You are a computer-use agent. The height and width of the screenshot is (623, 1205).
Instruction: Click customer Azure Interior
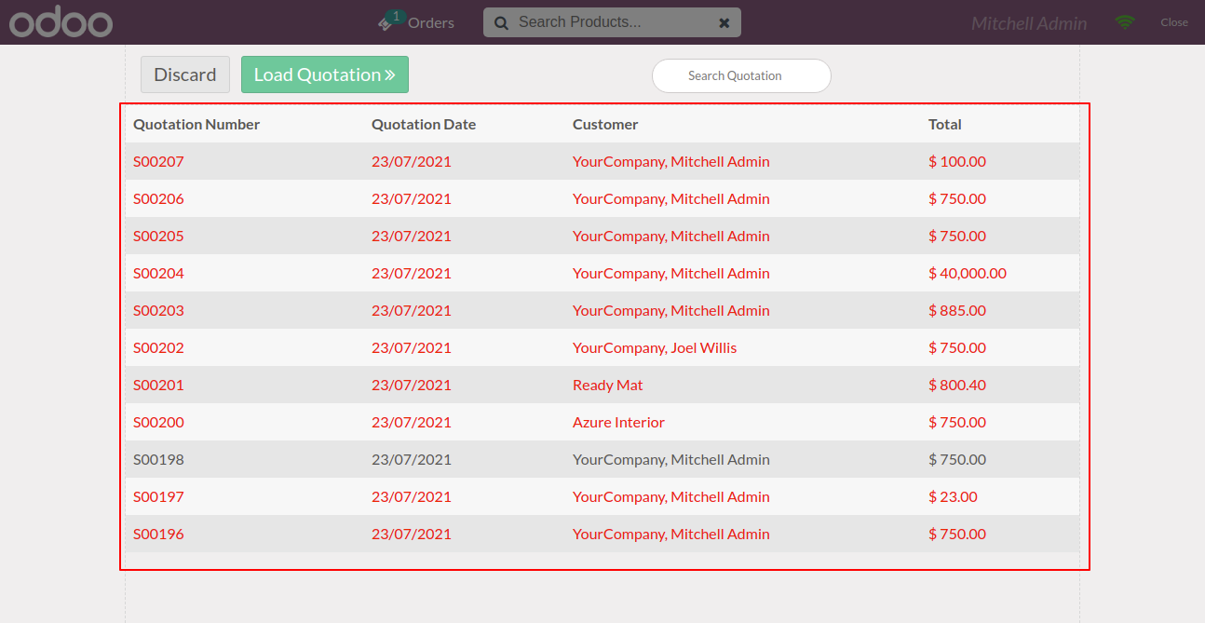pos(618,422)
